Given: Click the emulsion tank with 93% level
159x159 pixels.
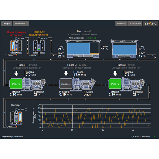Looking at the screenshot, I should (83, 49).
